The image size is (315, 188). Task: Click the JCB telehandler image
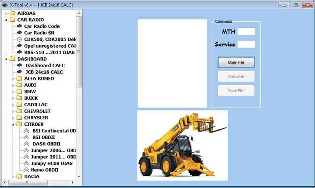183,146
